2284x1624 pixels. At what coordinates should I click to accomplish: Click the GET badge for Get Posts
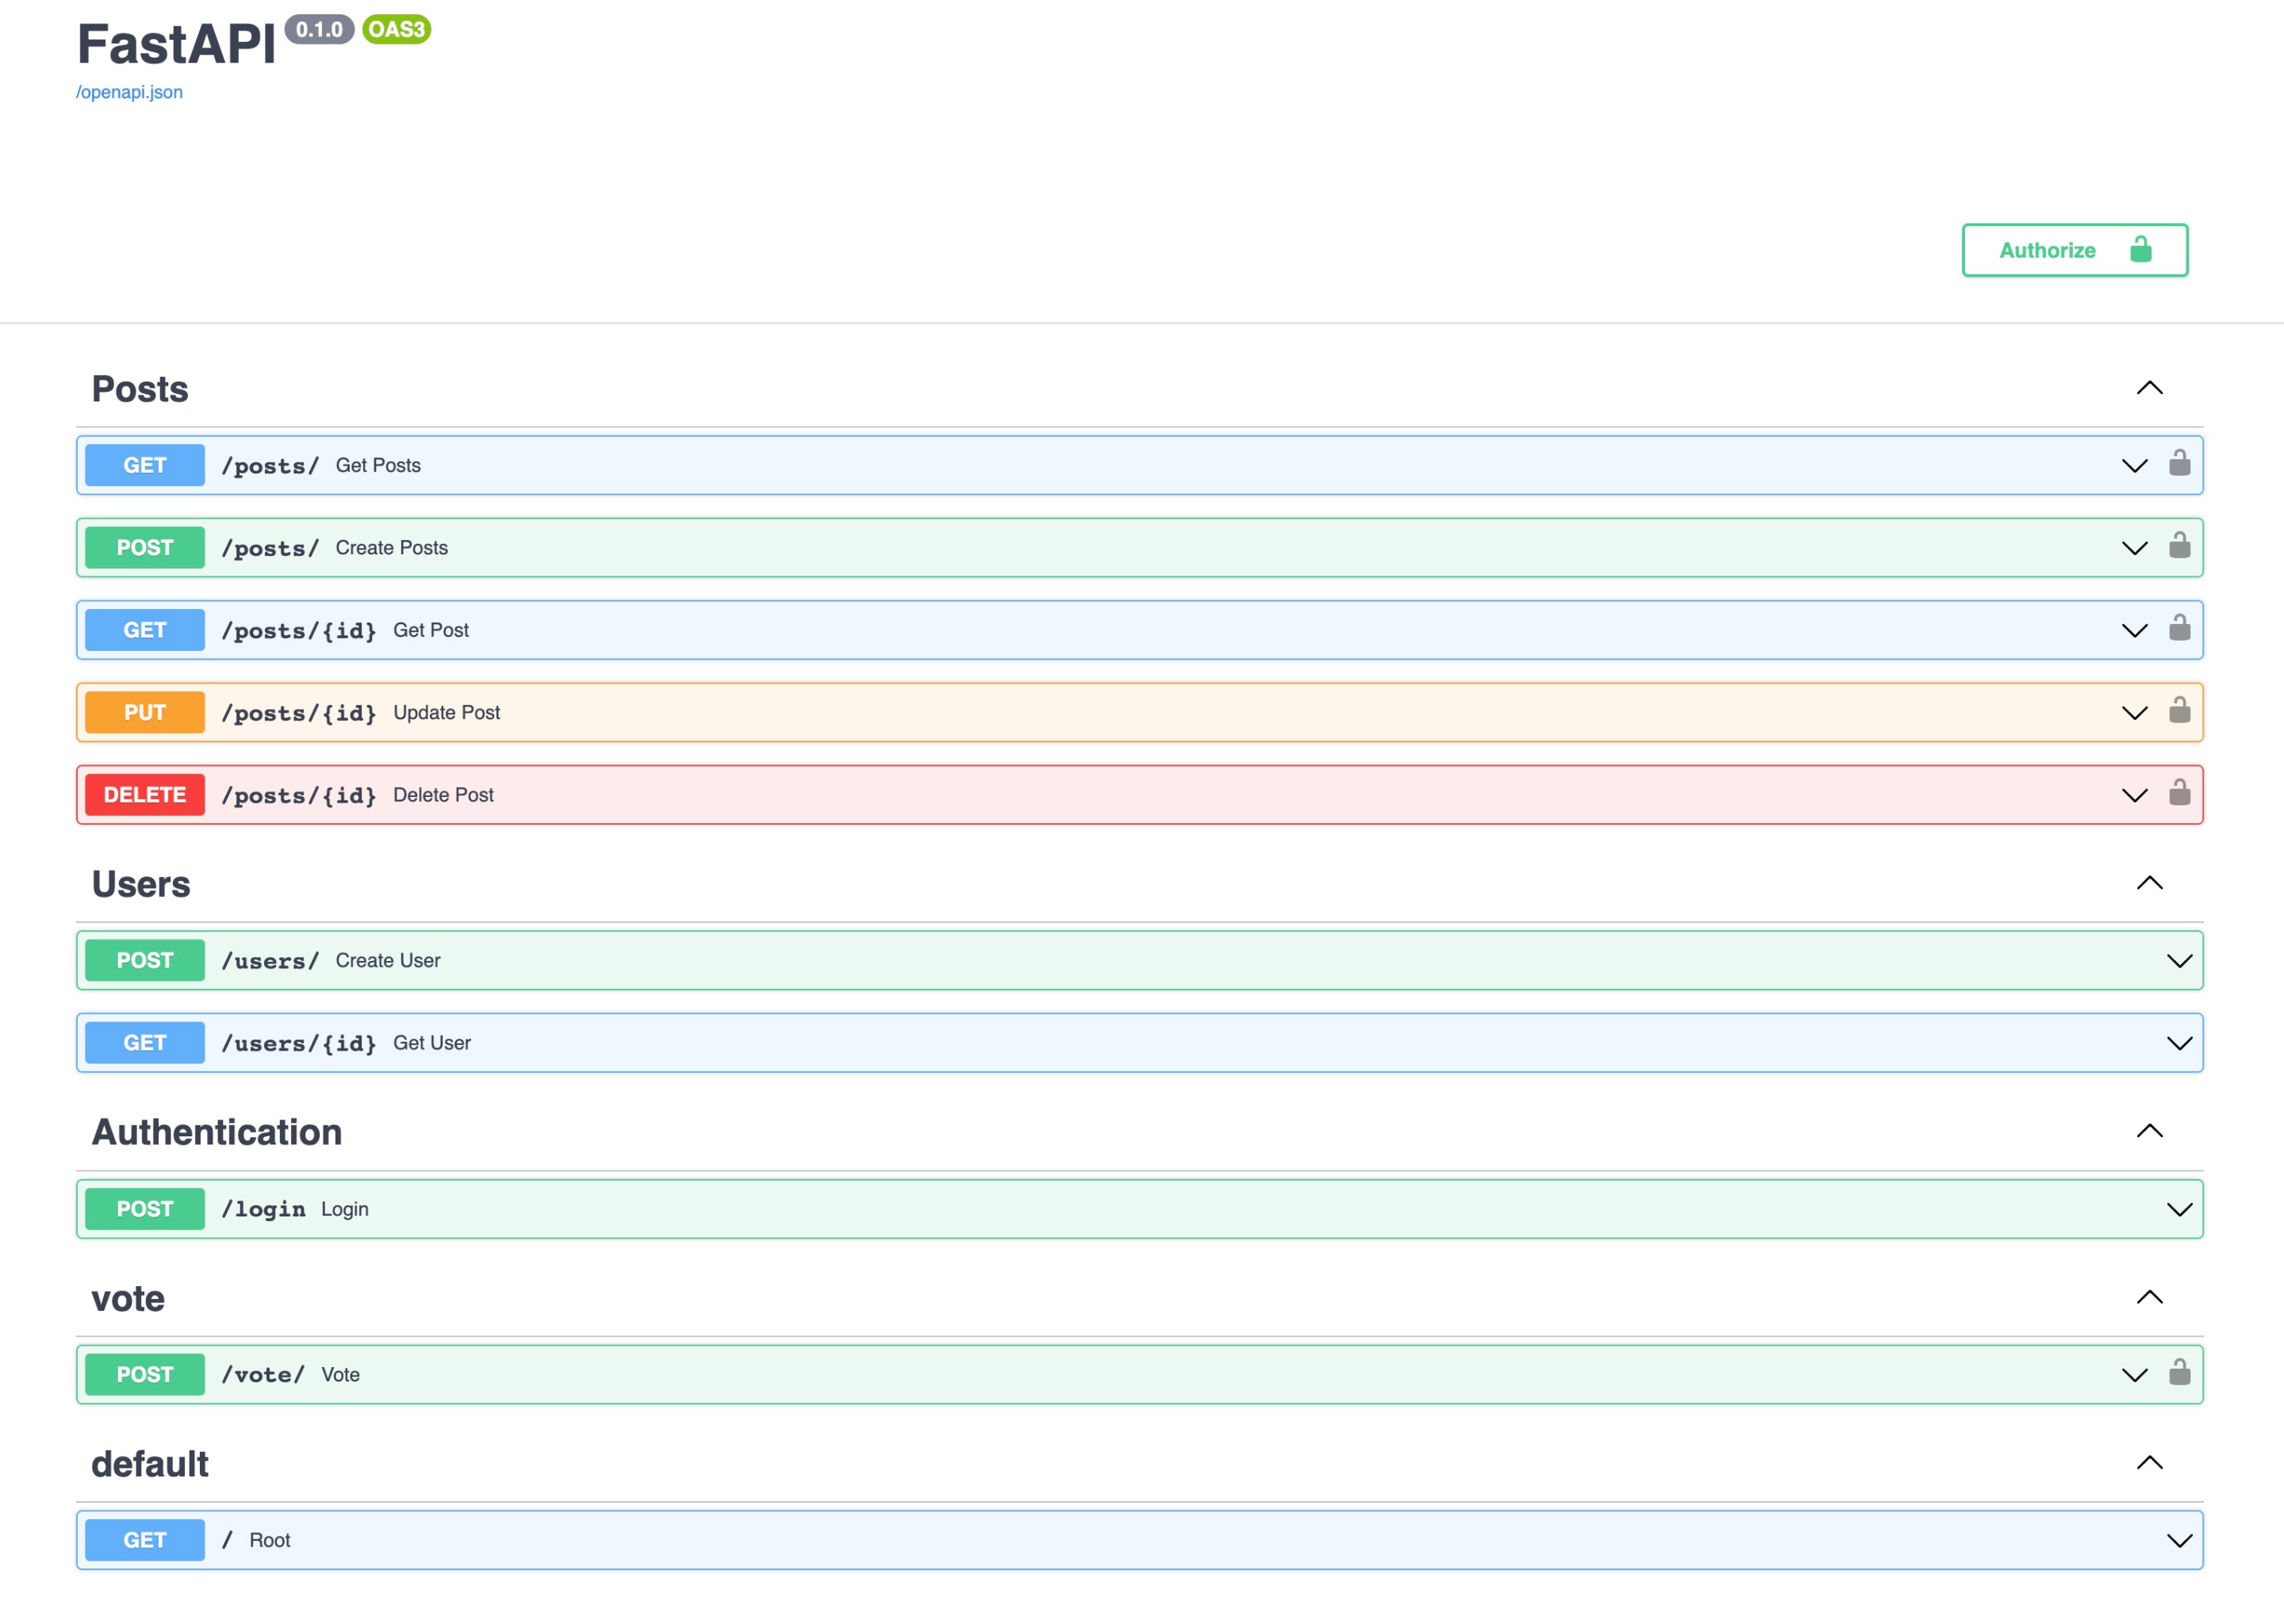point(145,465)
